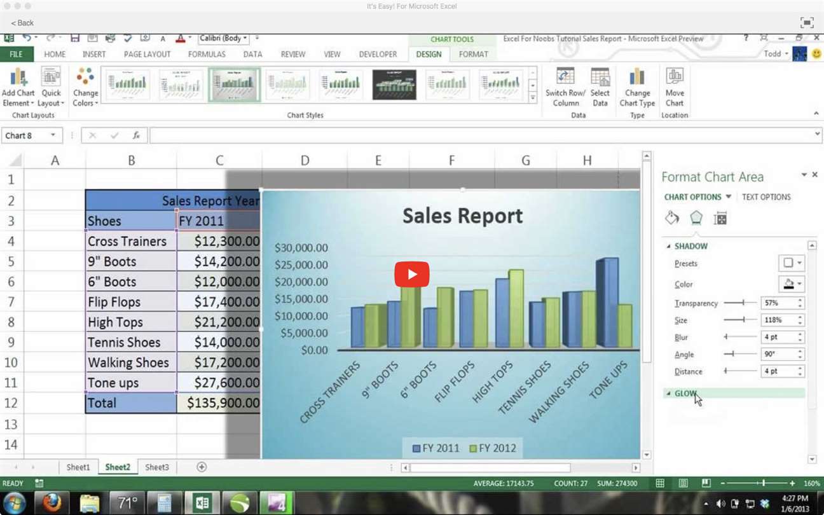Open the Select Data dialog
Viewport: 824px width, 515px height.
pyautogui.click(x=600, y=88)
